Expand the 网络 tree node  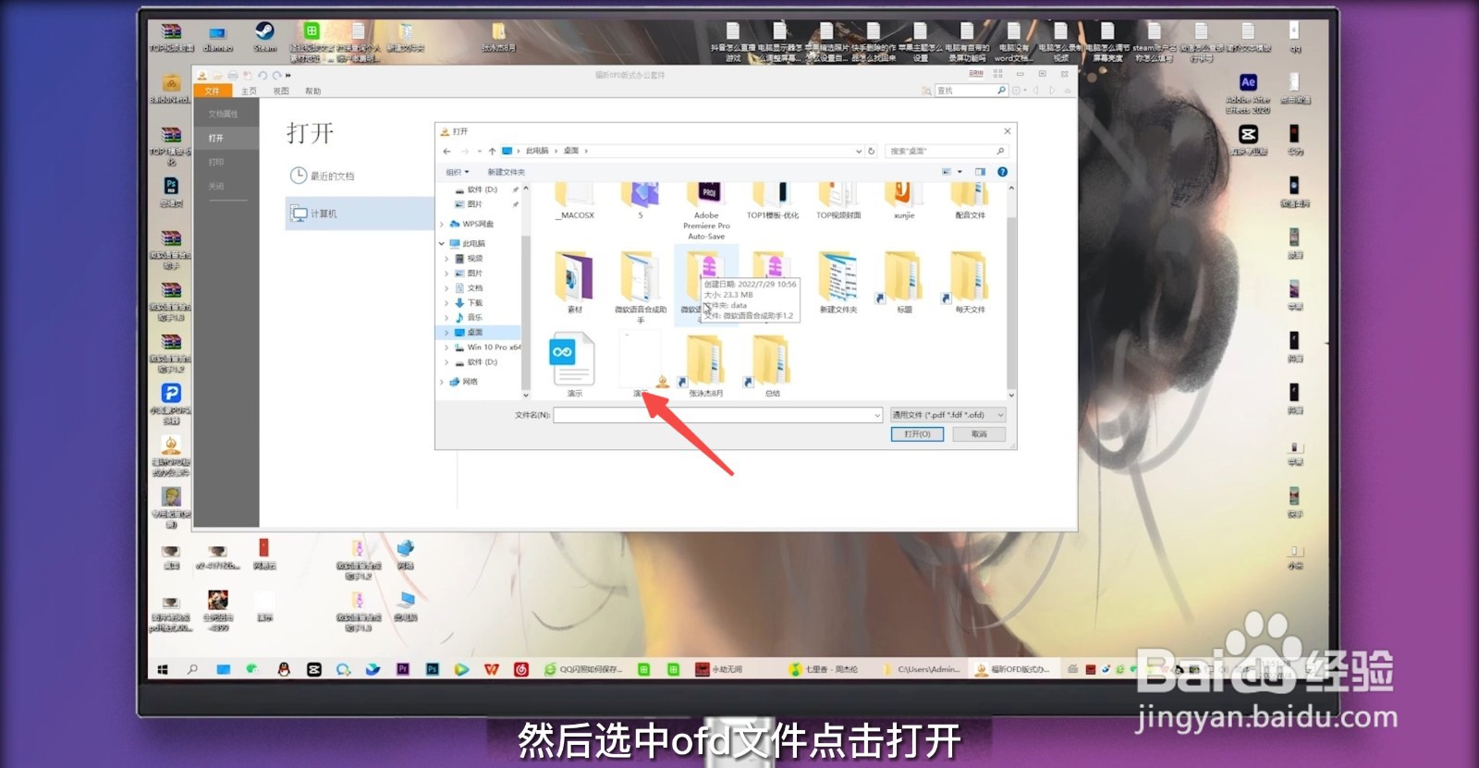click(442, 382)
